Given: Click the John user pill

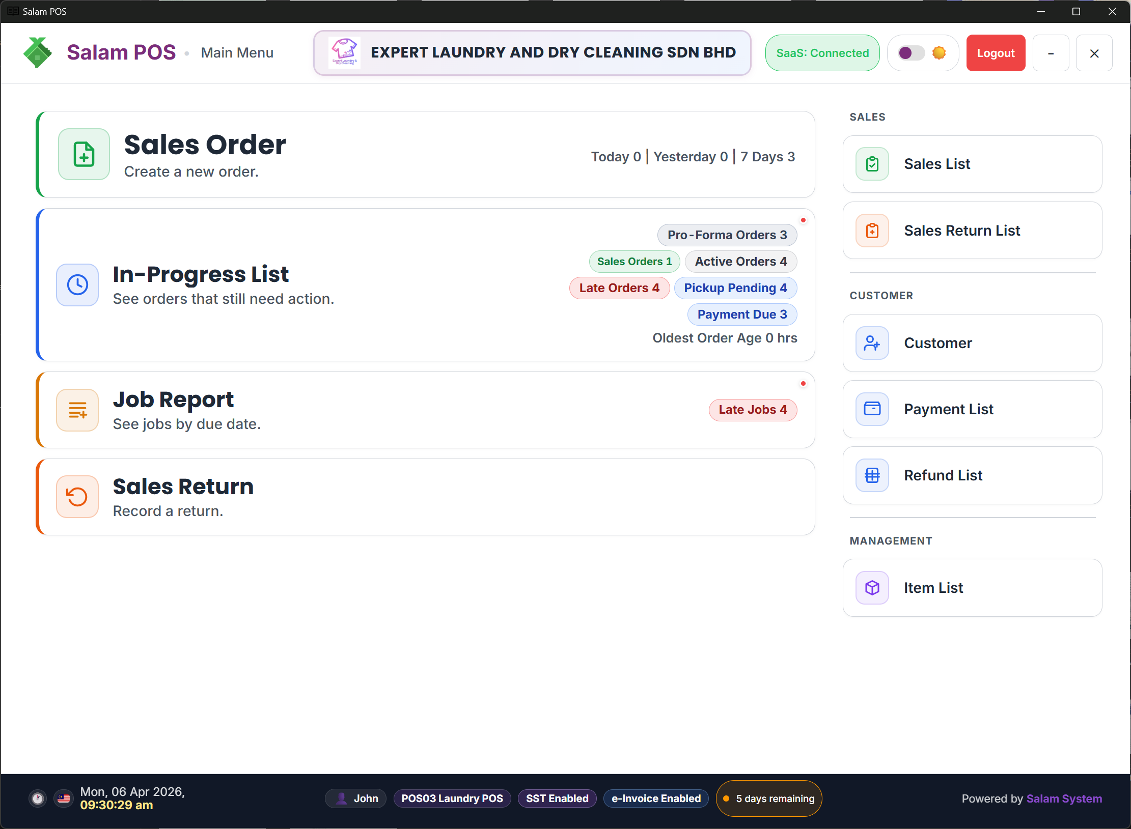Looking at the screenshot, I should pyautogui.click(x=355, y=798).
